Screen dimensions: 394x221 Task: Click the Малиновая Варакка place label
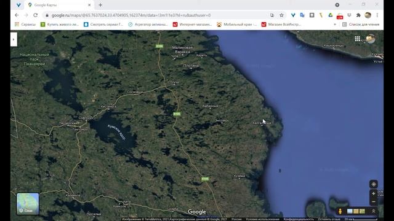click(182, 50)
